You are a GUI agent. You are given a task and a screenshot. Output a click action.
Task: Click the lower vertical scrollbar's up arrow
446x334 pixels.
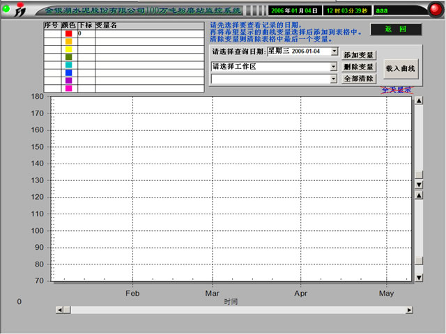pos(419,196)
